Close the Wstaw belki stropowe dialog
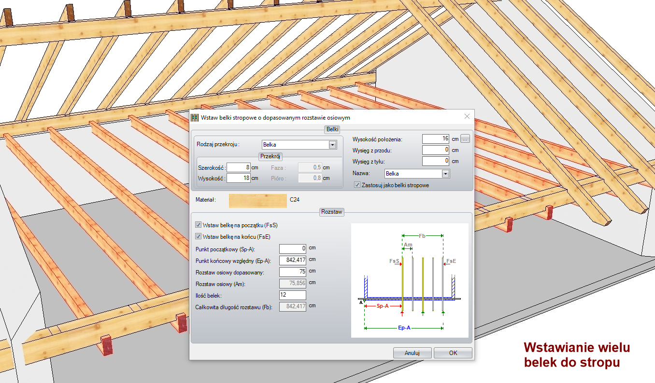 [x=467, y=117]
